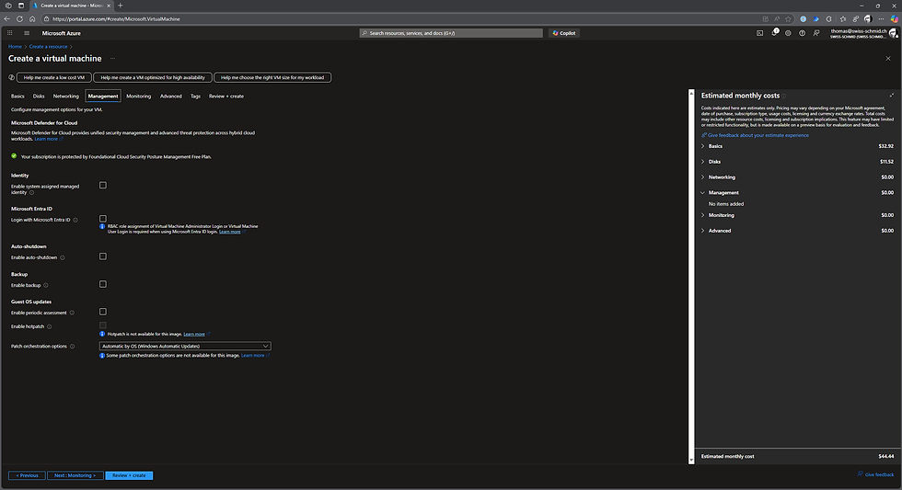902x490 pixels.
Task: Expand the Monitoring cost row
Action: pyautogui.click(x=797, y=215)
